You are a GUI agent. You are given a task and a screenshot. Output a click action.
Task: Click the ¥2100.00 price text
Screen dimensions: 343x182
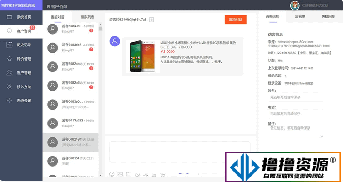click(x=167, y=51)
